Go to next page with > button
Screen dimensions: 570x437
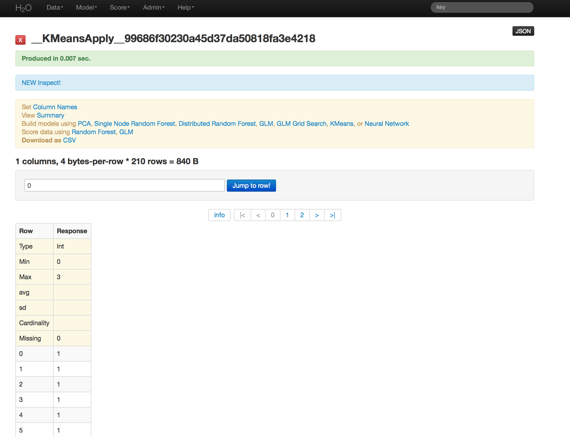point(317,215)
